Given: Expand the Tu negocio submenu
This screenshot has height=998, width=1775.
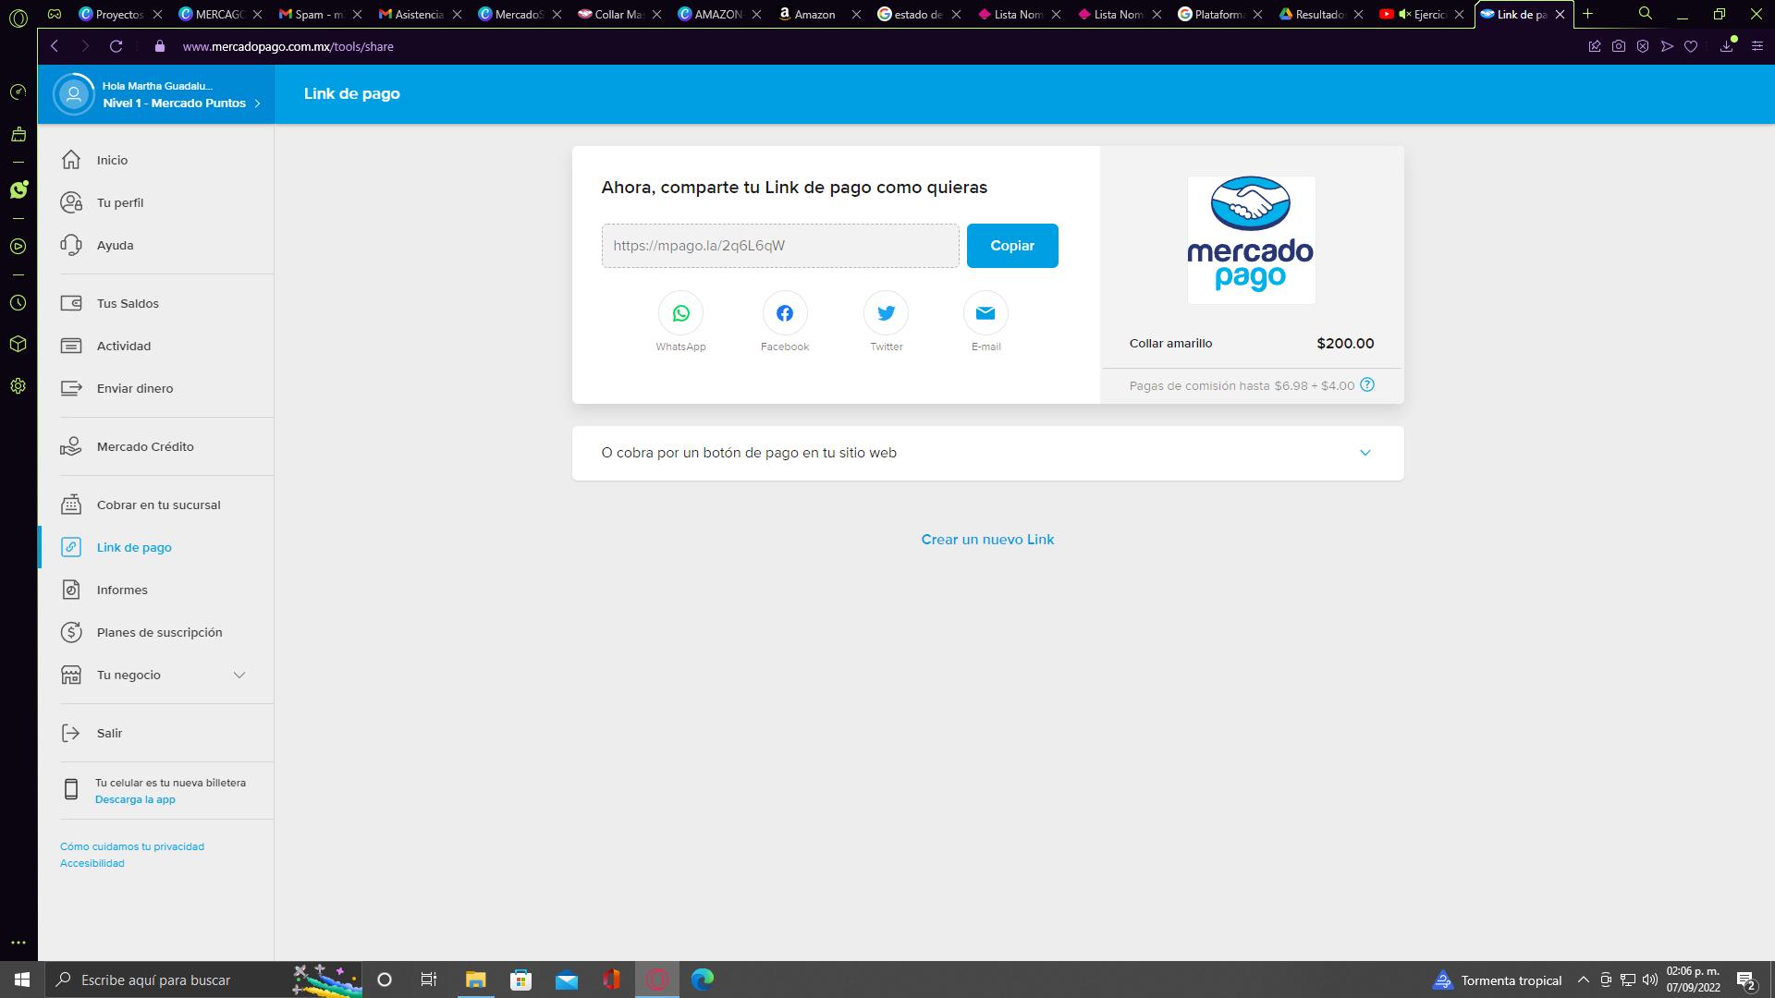Looking at the screenshot, I should click(239, 675).
